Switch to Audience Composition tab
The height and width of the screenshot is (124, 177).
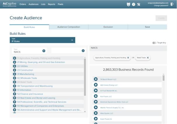coord(69,27)
